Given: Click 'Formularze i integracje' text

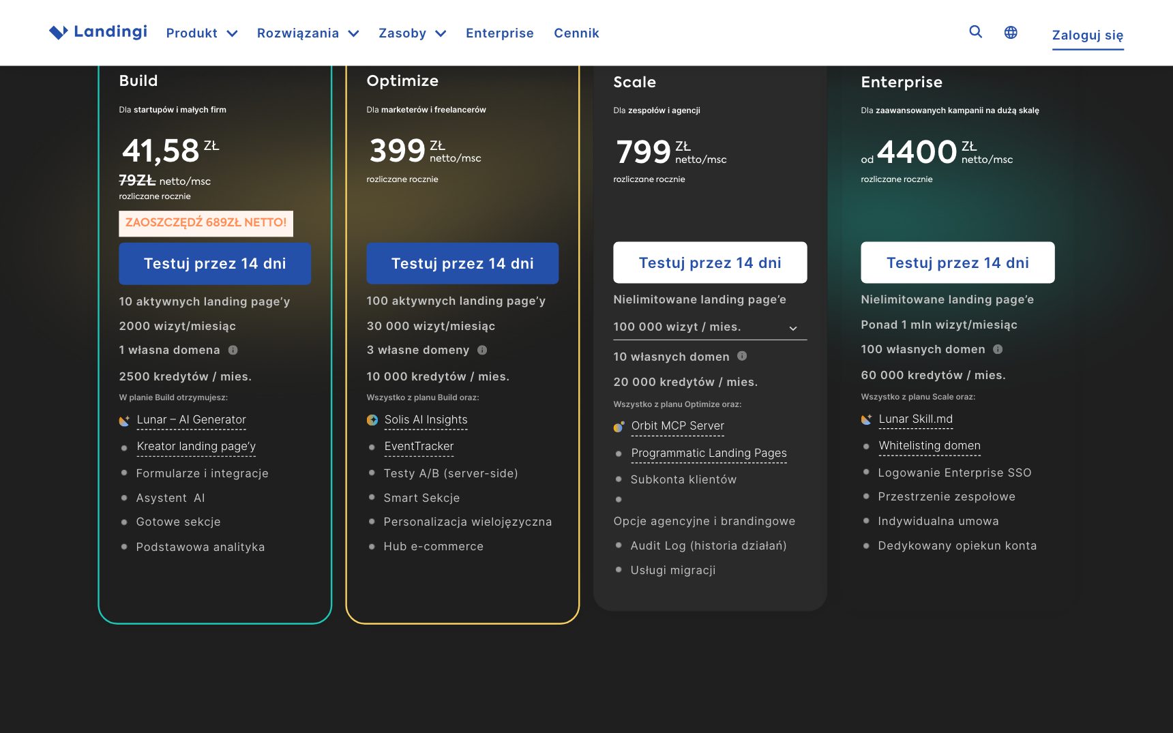Looking at the screenshot, I should click(203, 473).
